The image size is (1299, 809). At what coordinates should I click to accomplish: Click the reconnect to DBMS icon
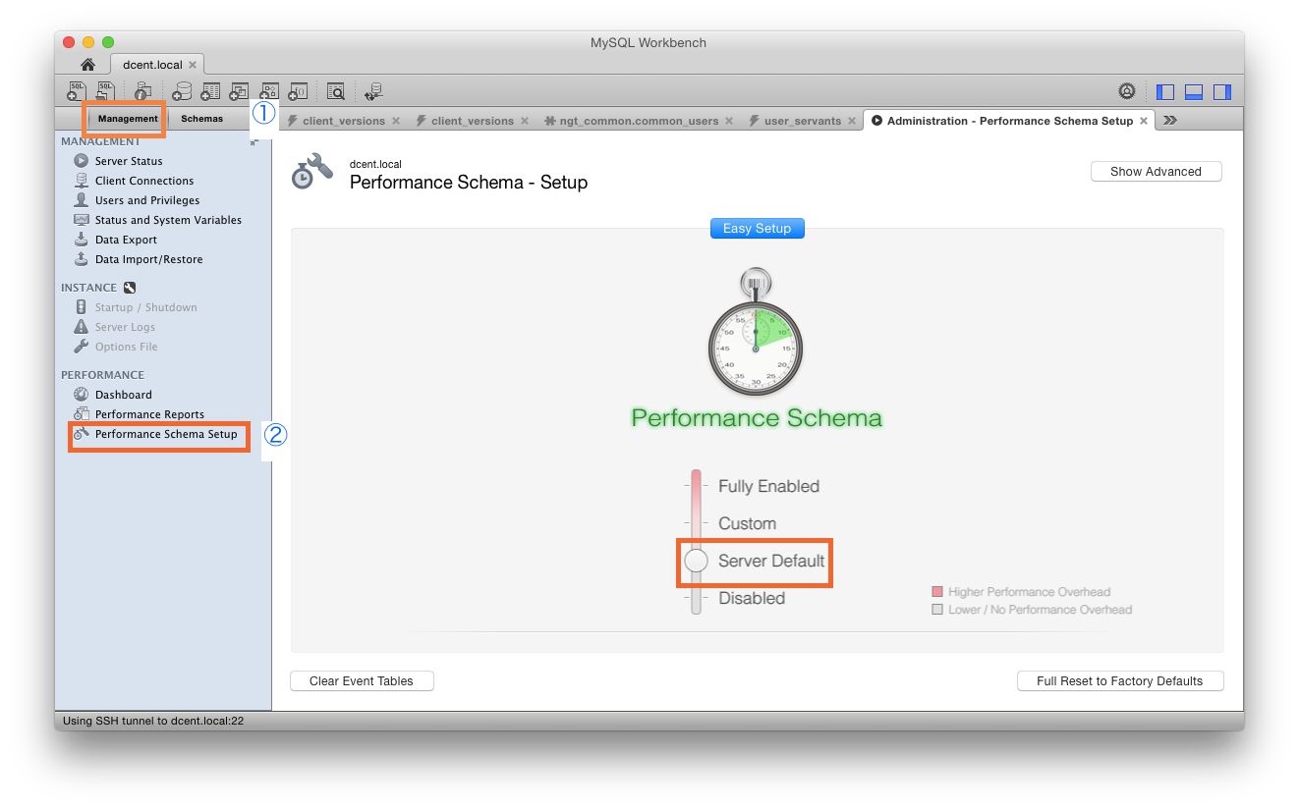373,91
